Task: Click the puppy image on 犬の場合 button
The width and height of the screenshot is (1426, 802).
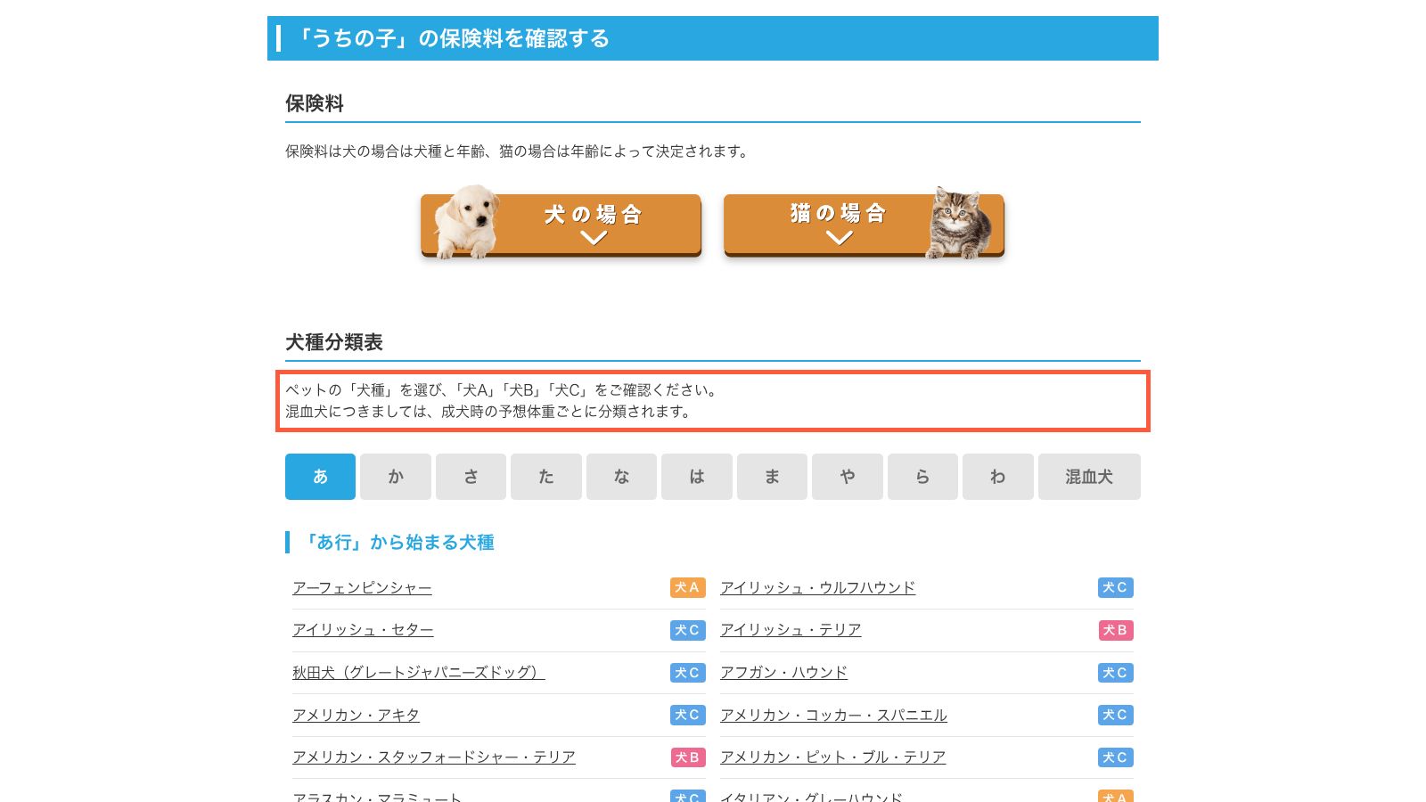Action: click(x=465, y=222)
